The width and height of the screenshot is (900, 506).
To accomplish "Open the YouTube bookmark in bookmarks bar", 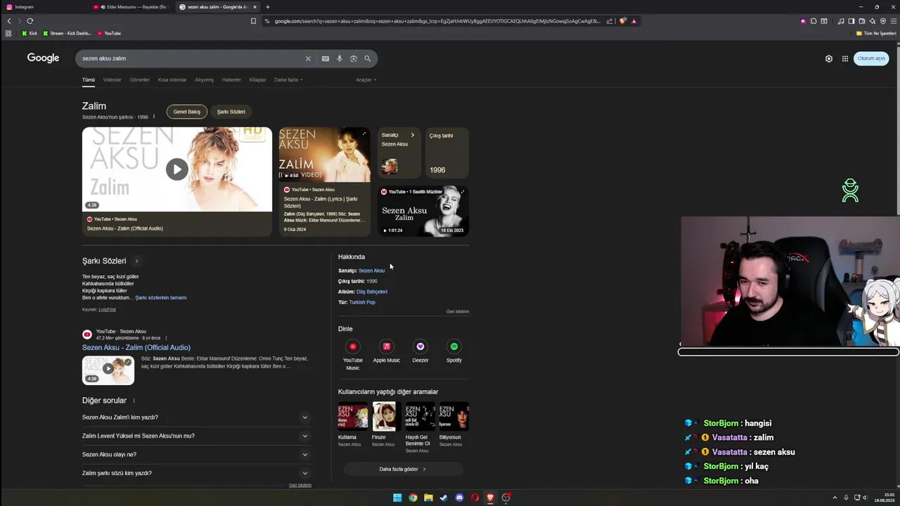I will click(x=109, y=33).
